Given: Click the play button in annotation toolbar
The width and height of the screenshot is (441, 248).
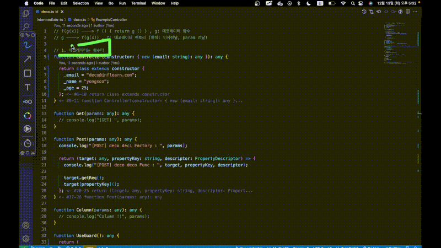Looking at the screenshot, I should coord(27,128).
